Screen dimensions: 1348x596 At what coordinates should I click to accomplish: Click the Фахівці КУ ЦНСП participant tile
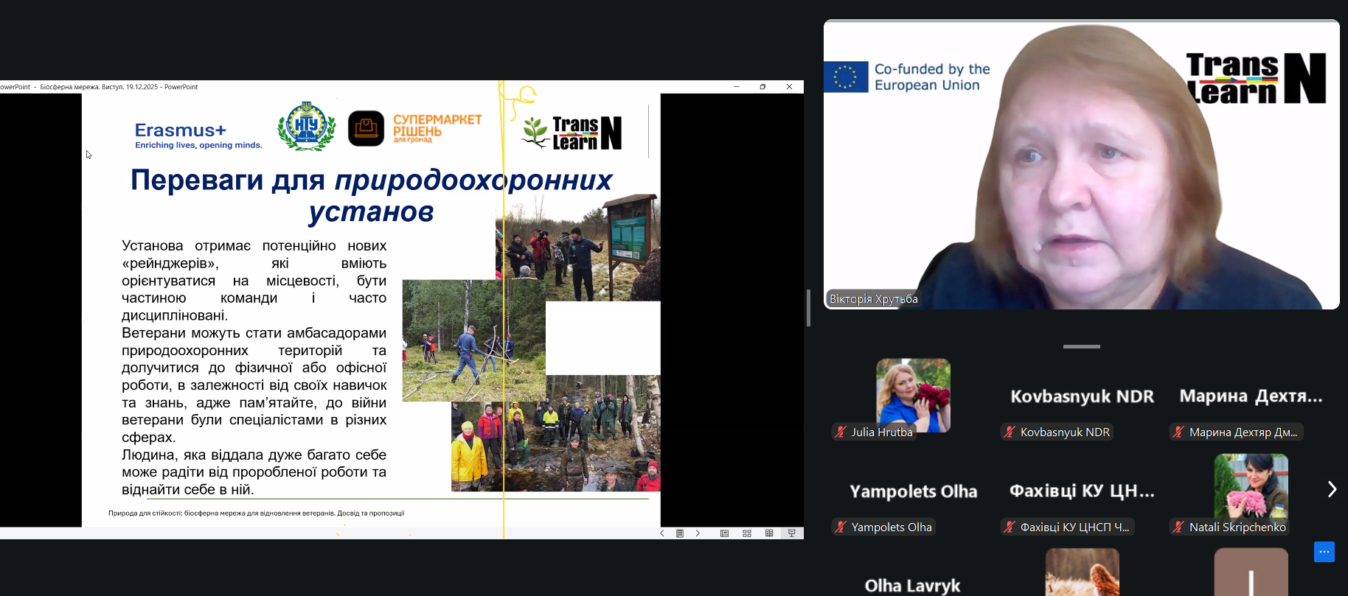tap(1081, 491)
